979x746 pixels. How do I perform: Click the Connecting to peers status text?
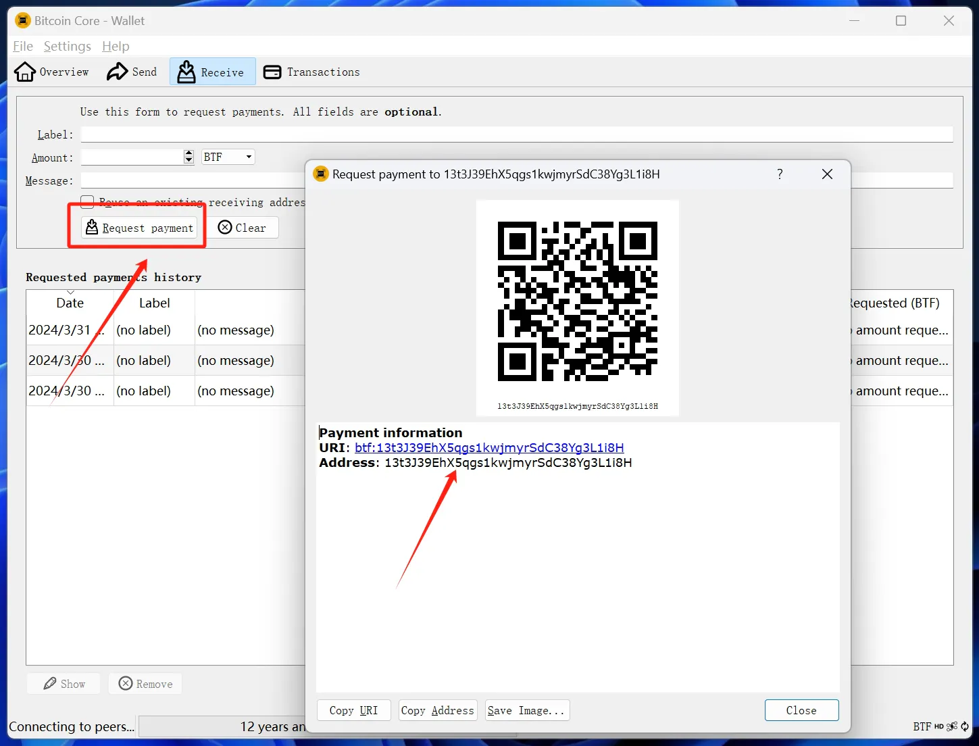tap(72, 726)
